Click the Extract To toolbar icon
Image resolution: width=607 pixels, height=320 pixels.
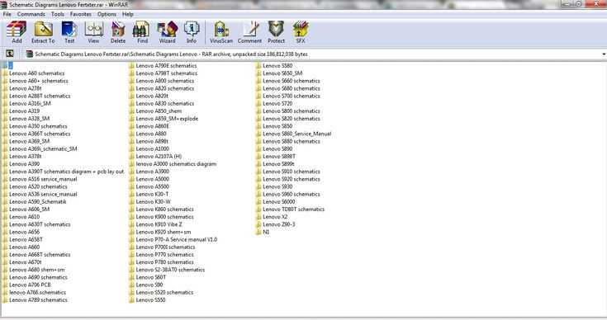(x=43, y=32)
